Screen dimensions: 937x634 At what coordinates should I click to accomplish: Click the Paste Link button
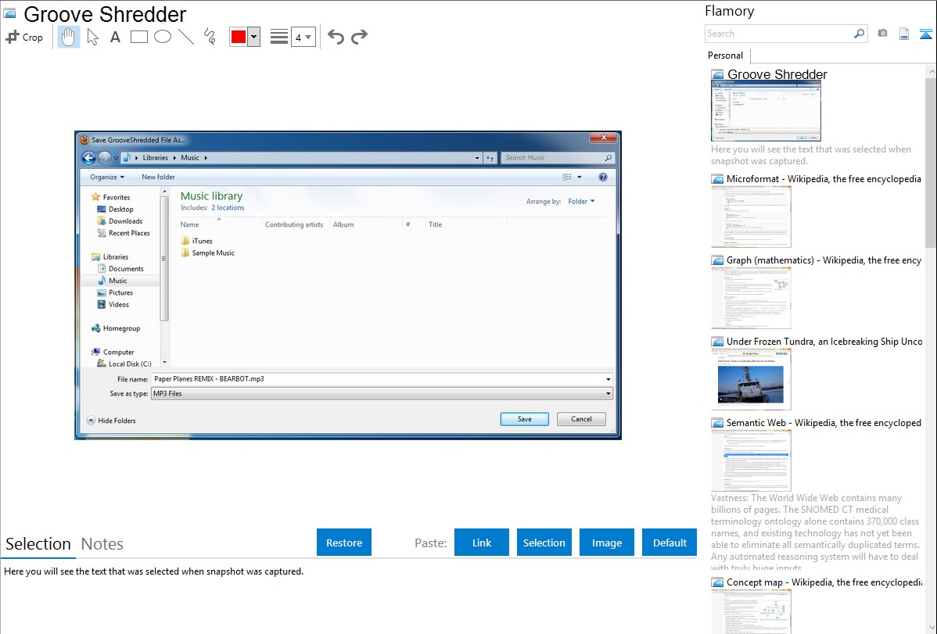point(482,543)
